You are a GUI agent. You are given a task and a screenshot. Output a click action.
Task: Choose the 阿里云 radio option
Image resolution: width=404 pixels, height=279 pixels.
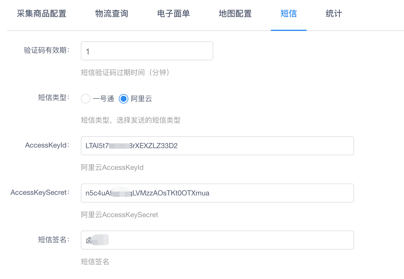(124, 99)
